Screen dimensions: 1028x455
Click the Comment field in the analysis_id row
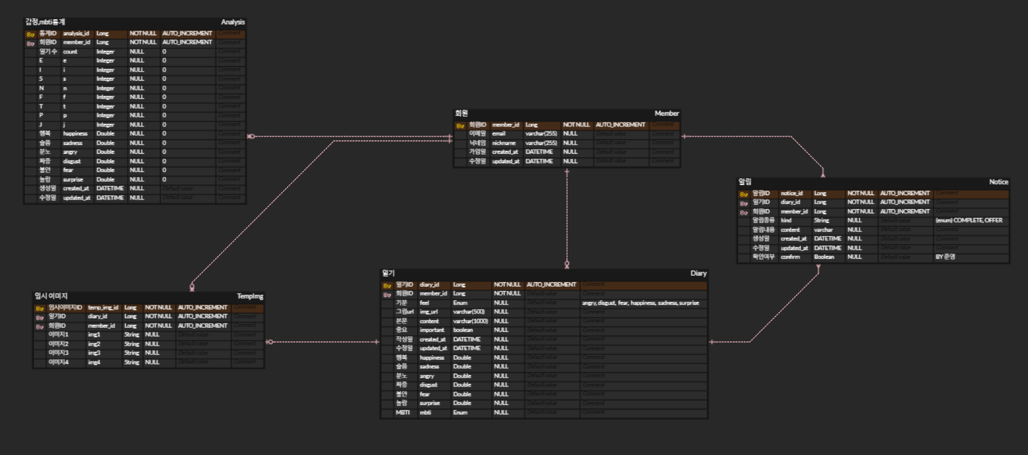[230, 33]
